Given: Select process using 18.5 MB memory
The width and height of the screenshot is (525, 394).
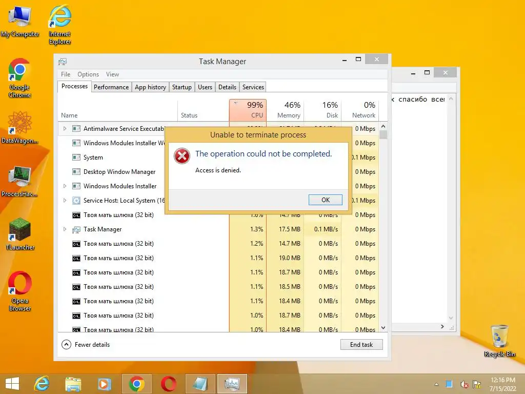Looking at the screenshot, I should [x=218, y=287].
